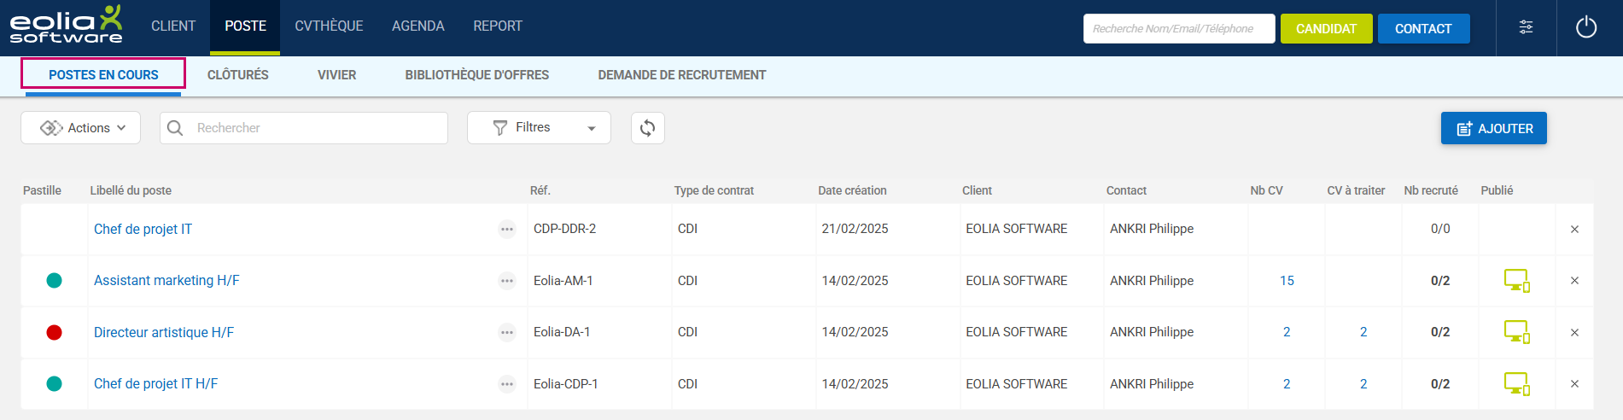Sort by Date création column header
1623x420 pixels.
[x=852, y=190]
